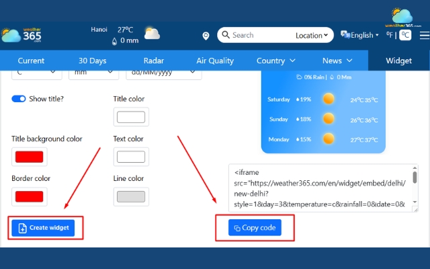
Task: Click the search magnifier icon
Action: coord(226,35)
